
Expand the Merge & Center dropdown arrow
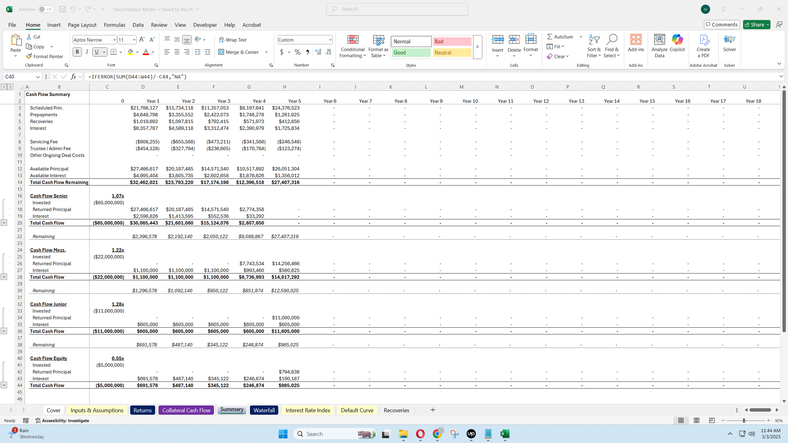pyautogui.click(x=266, y=52)
